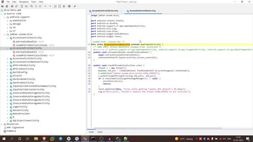Open Telegram from the taskbar

60,138
